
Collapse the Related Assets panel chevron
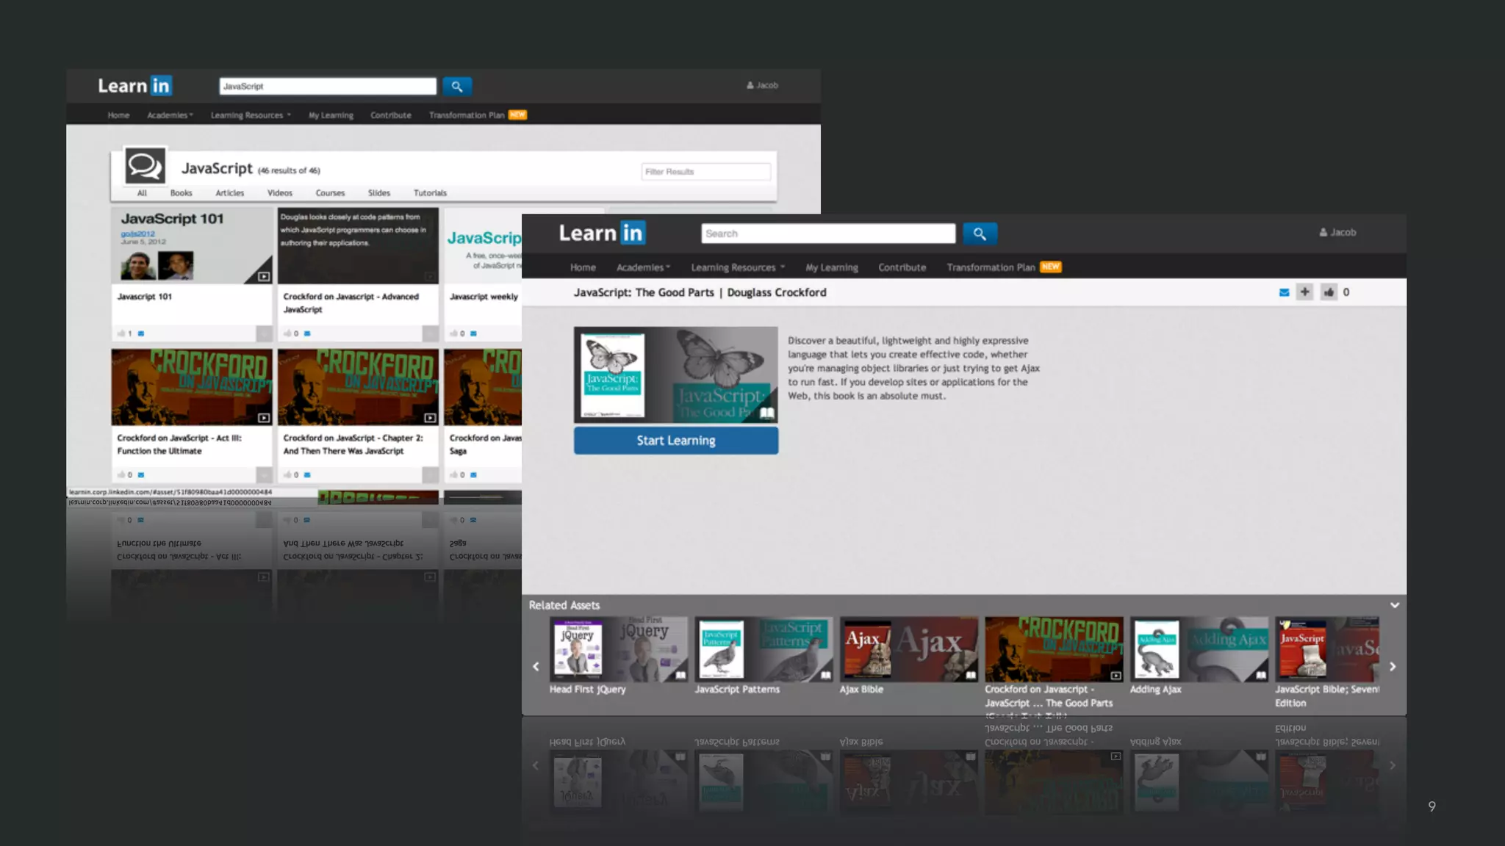[x=1394, y=605]
